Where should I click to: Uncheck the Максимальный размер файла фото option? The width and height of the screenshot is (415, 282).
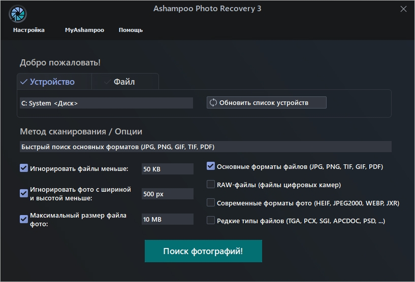(x=24, y=219)
